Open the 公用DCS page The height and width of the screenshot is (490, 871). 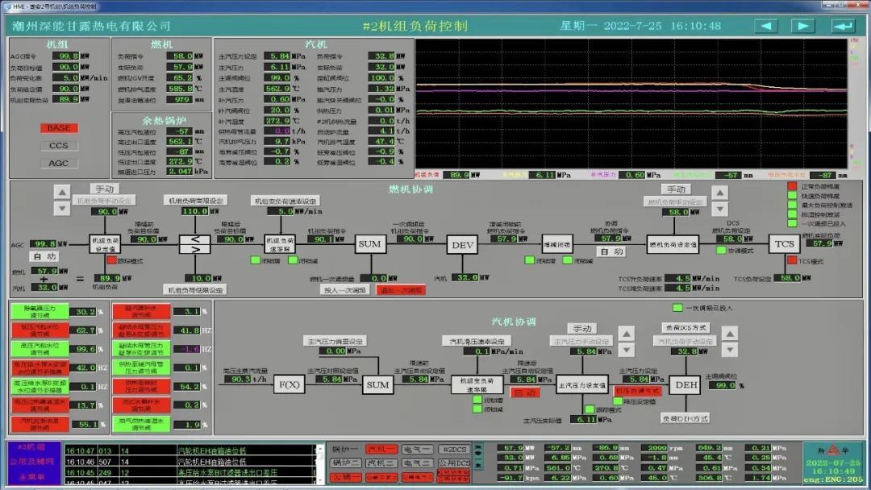454,463
